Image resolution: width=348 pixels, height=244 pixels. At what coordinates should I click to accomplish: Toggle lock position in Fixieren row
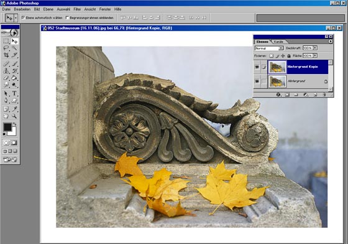(x=283, y=56)
